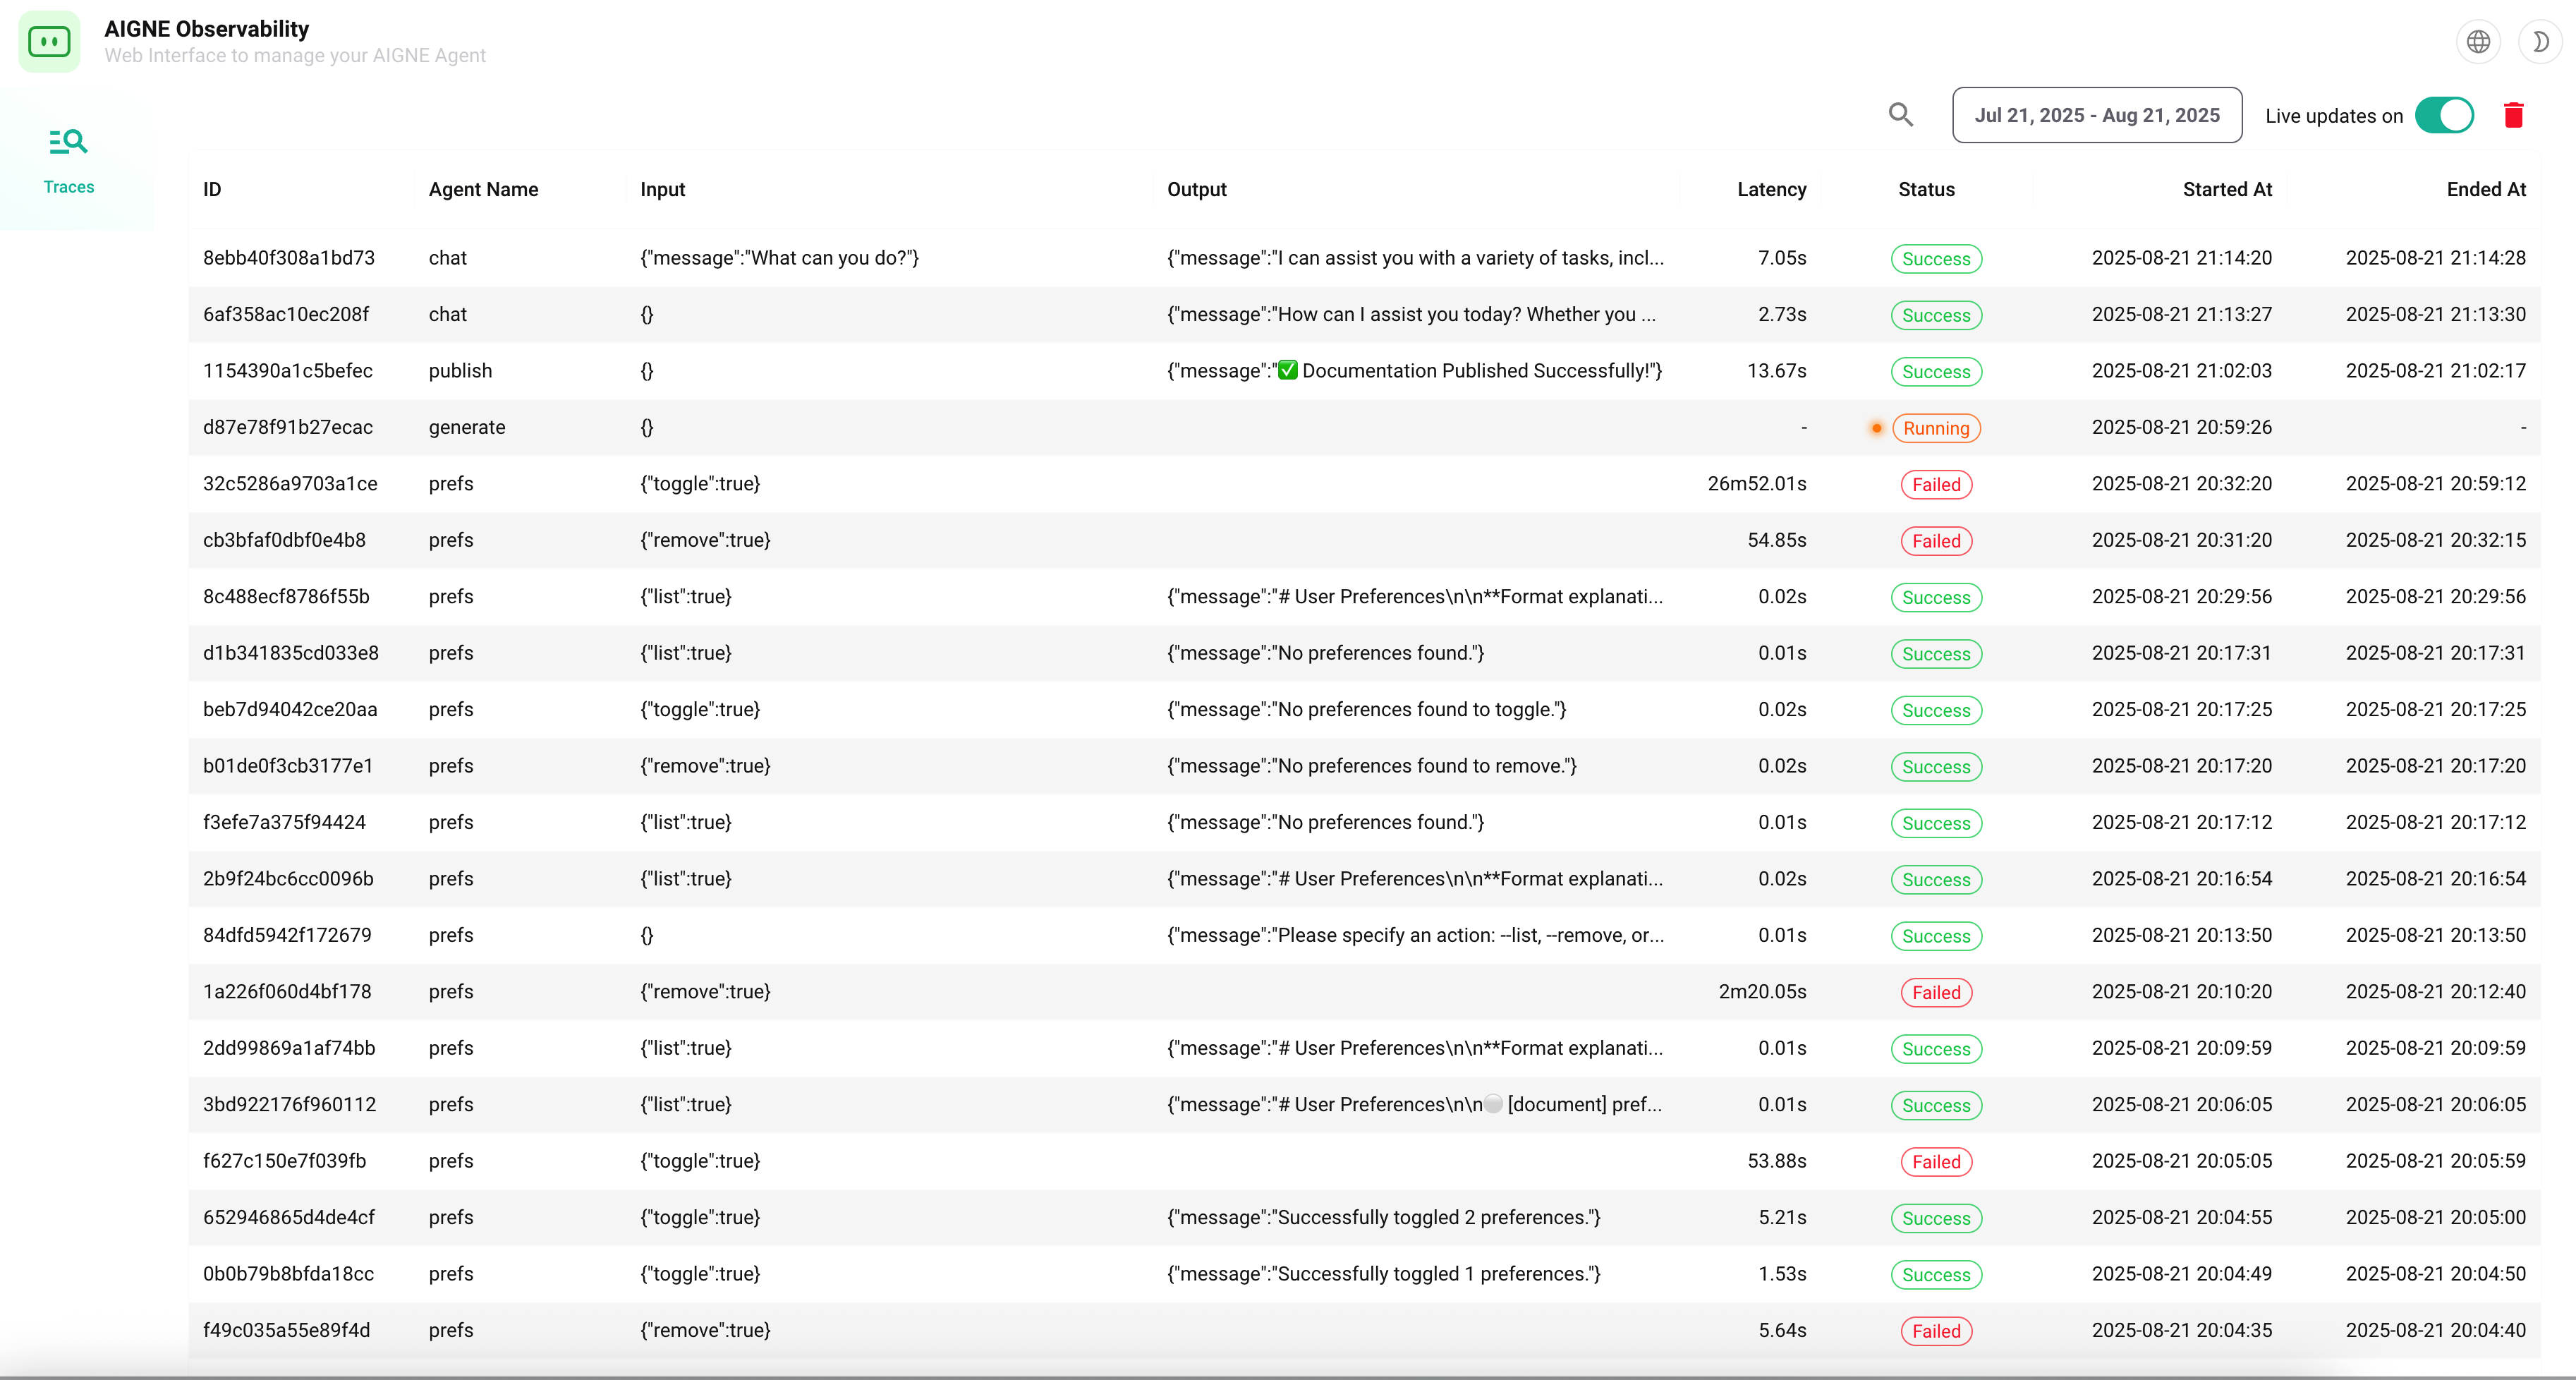Select the Traces menu item
Screen dimensions: 2576x1380
click(x=68, y=186)
